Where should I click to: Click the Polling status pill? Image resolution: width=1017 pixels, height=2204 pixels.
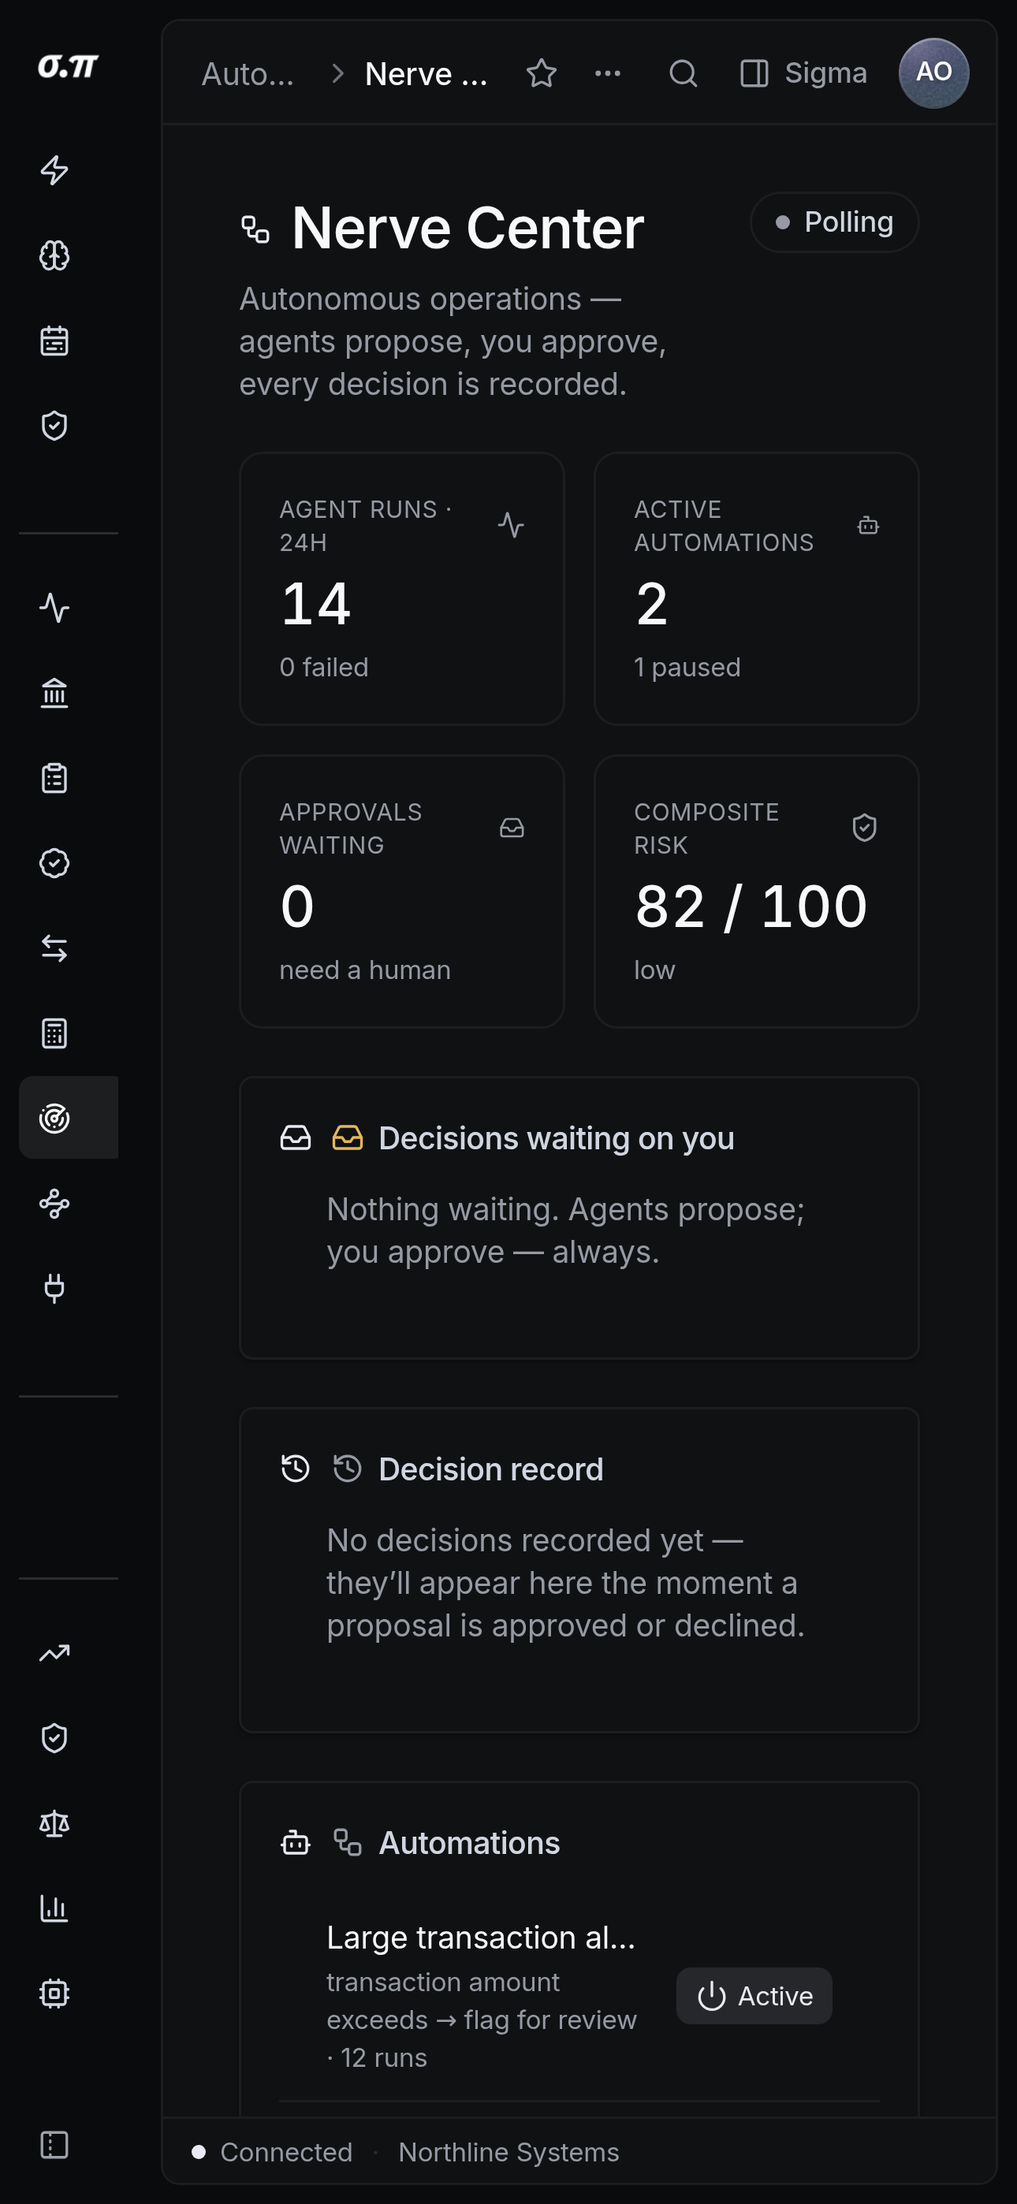835,222
